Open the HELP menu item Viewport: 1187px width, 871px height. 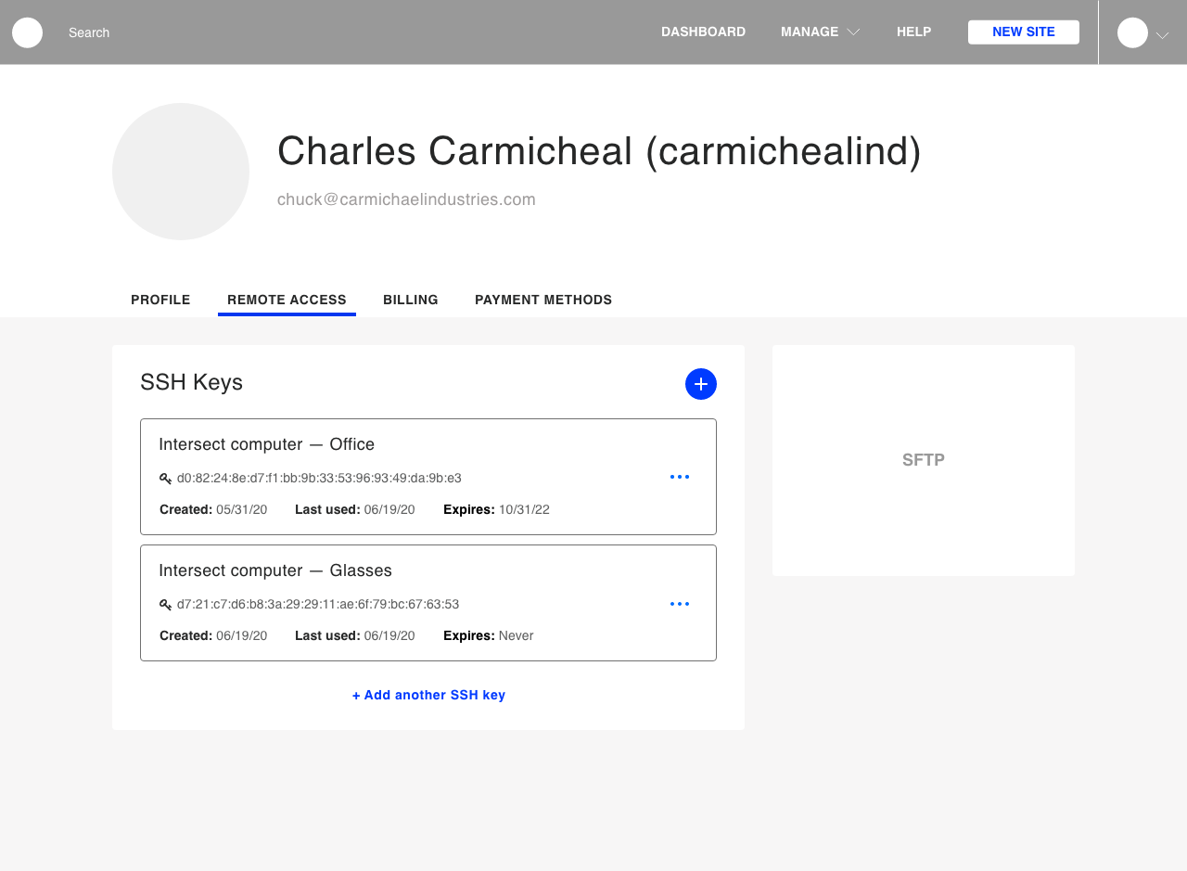pyautogui.click(x=913, y=32)
